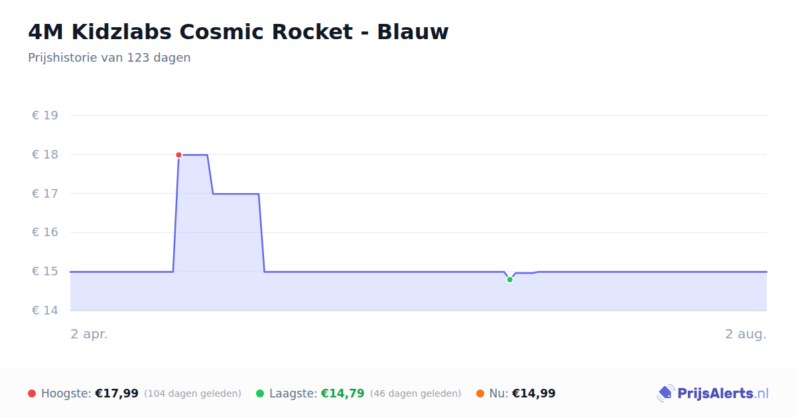Click the red dot beside Hoogste

32,393
